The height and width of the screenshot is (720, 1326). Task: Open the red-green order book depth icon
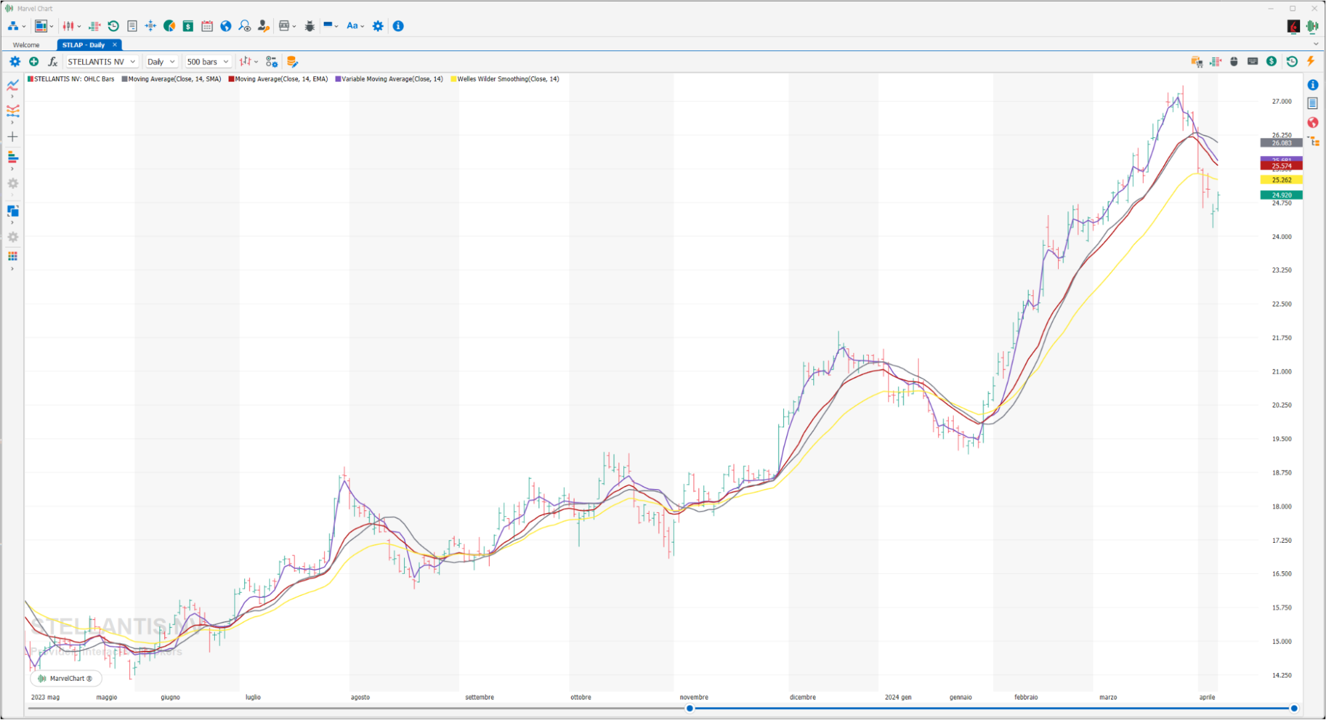click(x=94, y=26)
